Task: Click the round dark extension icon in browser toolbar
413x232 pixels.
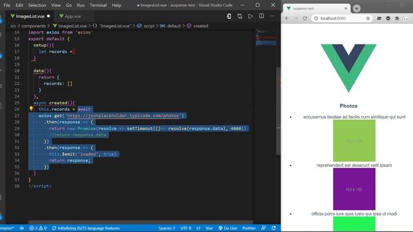Action: tap(388, 19)
